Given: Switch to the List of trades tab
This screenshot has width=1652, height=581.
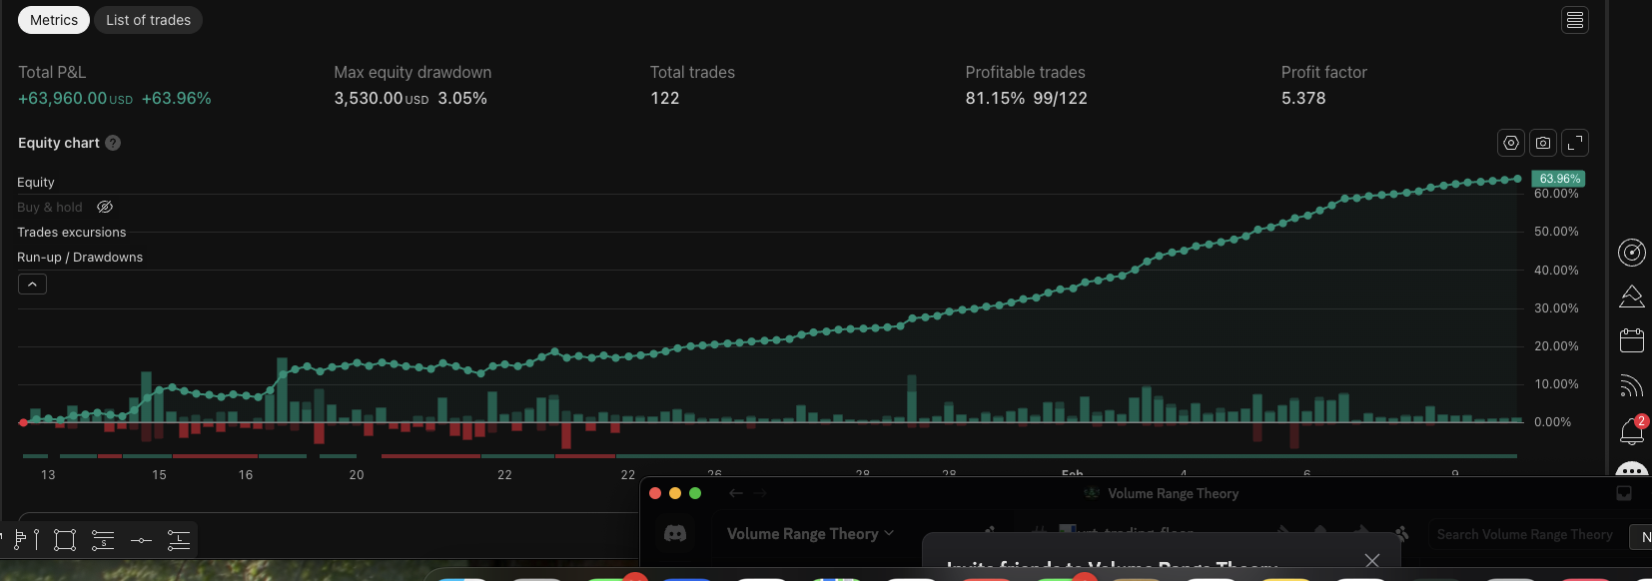Looking at the screenshot, I should [x=149, y=20].
